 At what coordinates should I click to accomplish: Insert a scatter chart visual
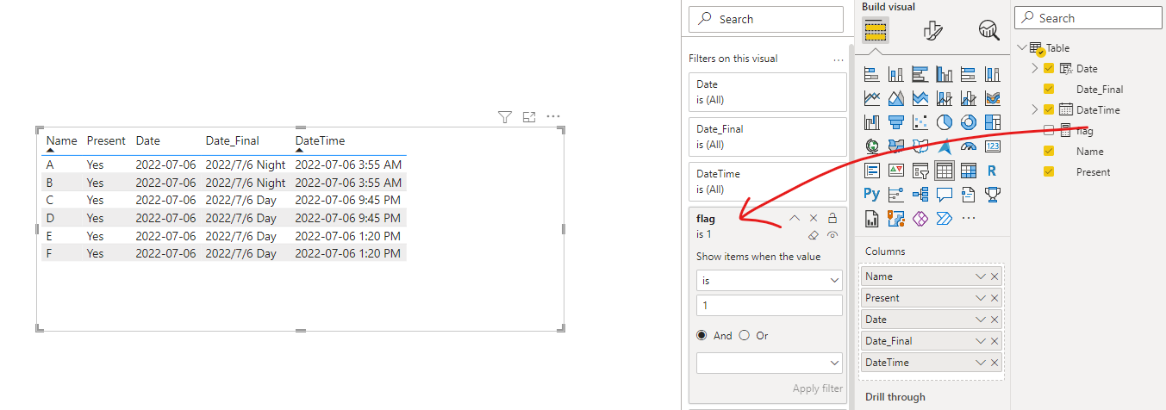click(x=920, y=122)
